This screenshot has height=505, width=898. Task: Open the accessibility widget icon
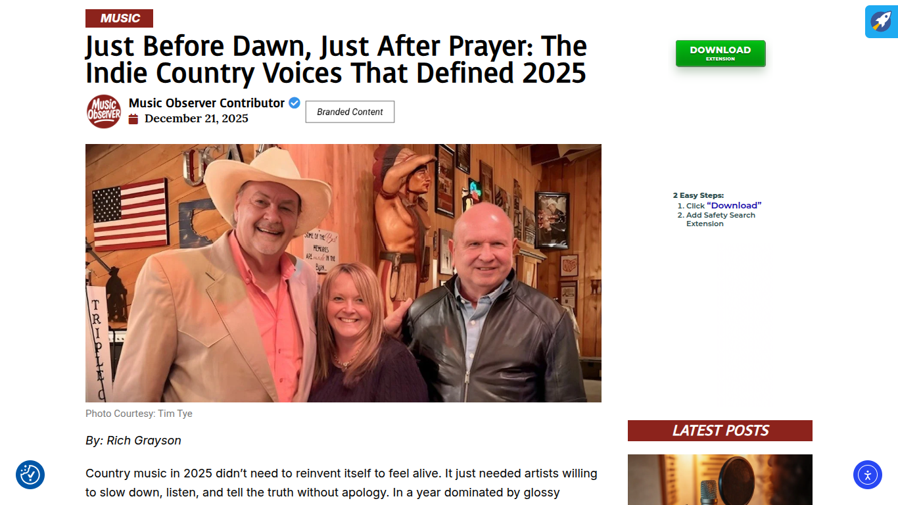pos(868,475)
